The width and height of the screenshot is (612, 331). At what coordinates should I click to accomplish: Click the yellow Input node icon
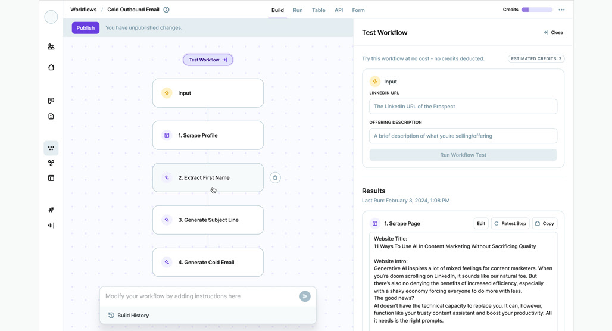pyautogui.click(x=167, y=93)
